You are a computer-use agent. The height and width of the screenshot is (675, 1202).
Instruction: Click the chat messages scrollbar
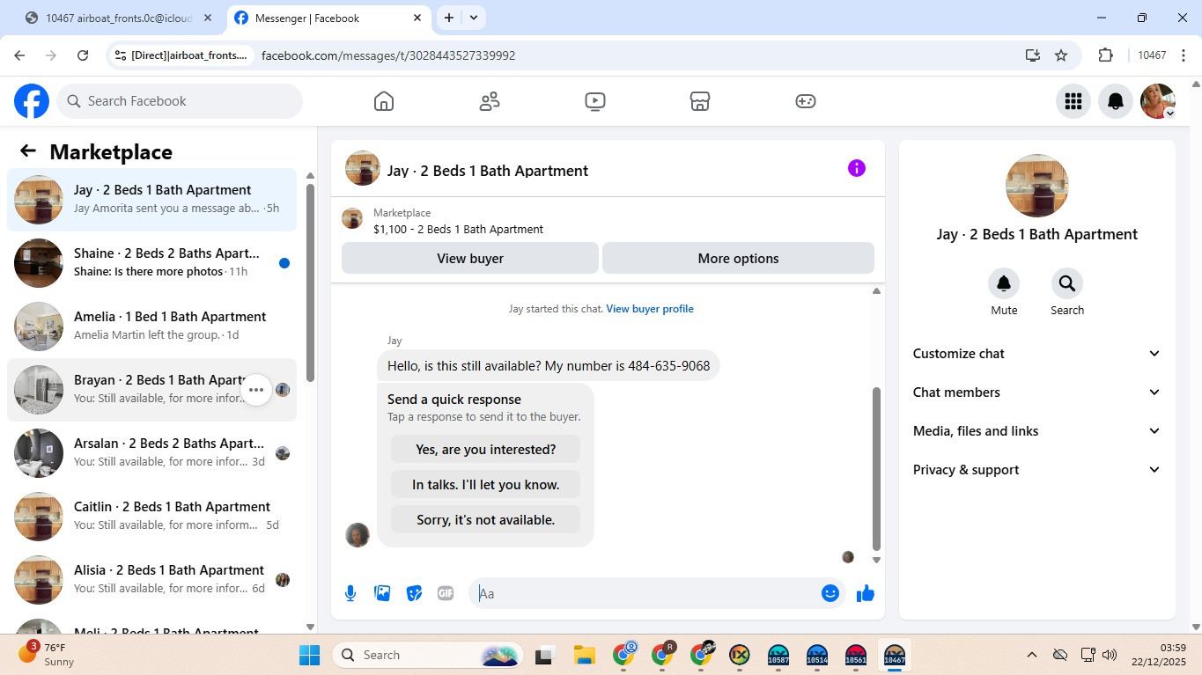pos(876,468)
